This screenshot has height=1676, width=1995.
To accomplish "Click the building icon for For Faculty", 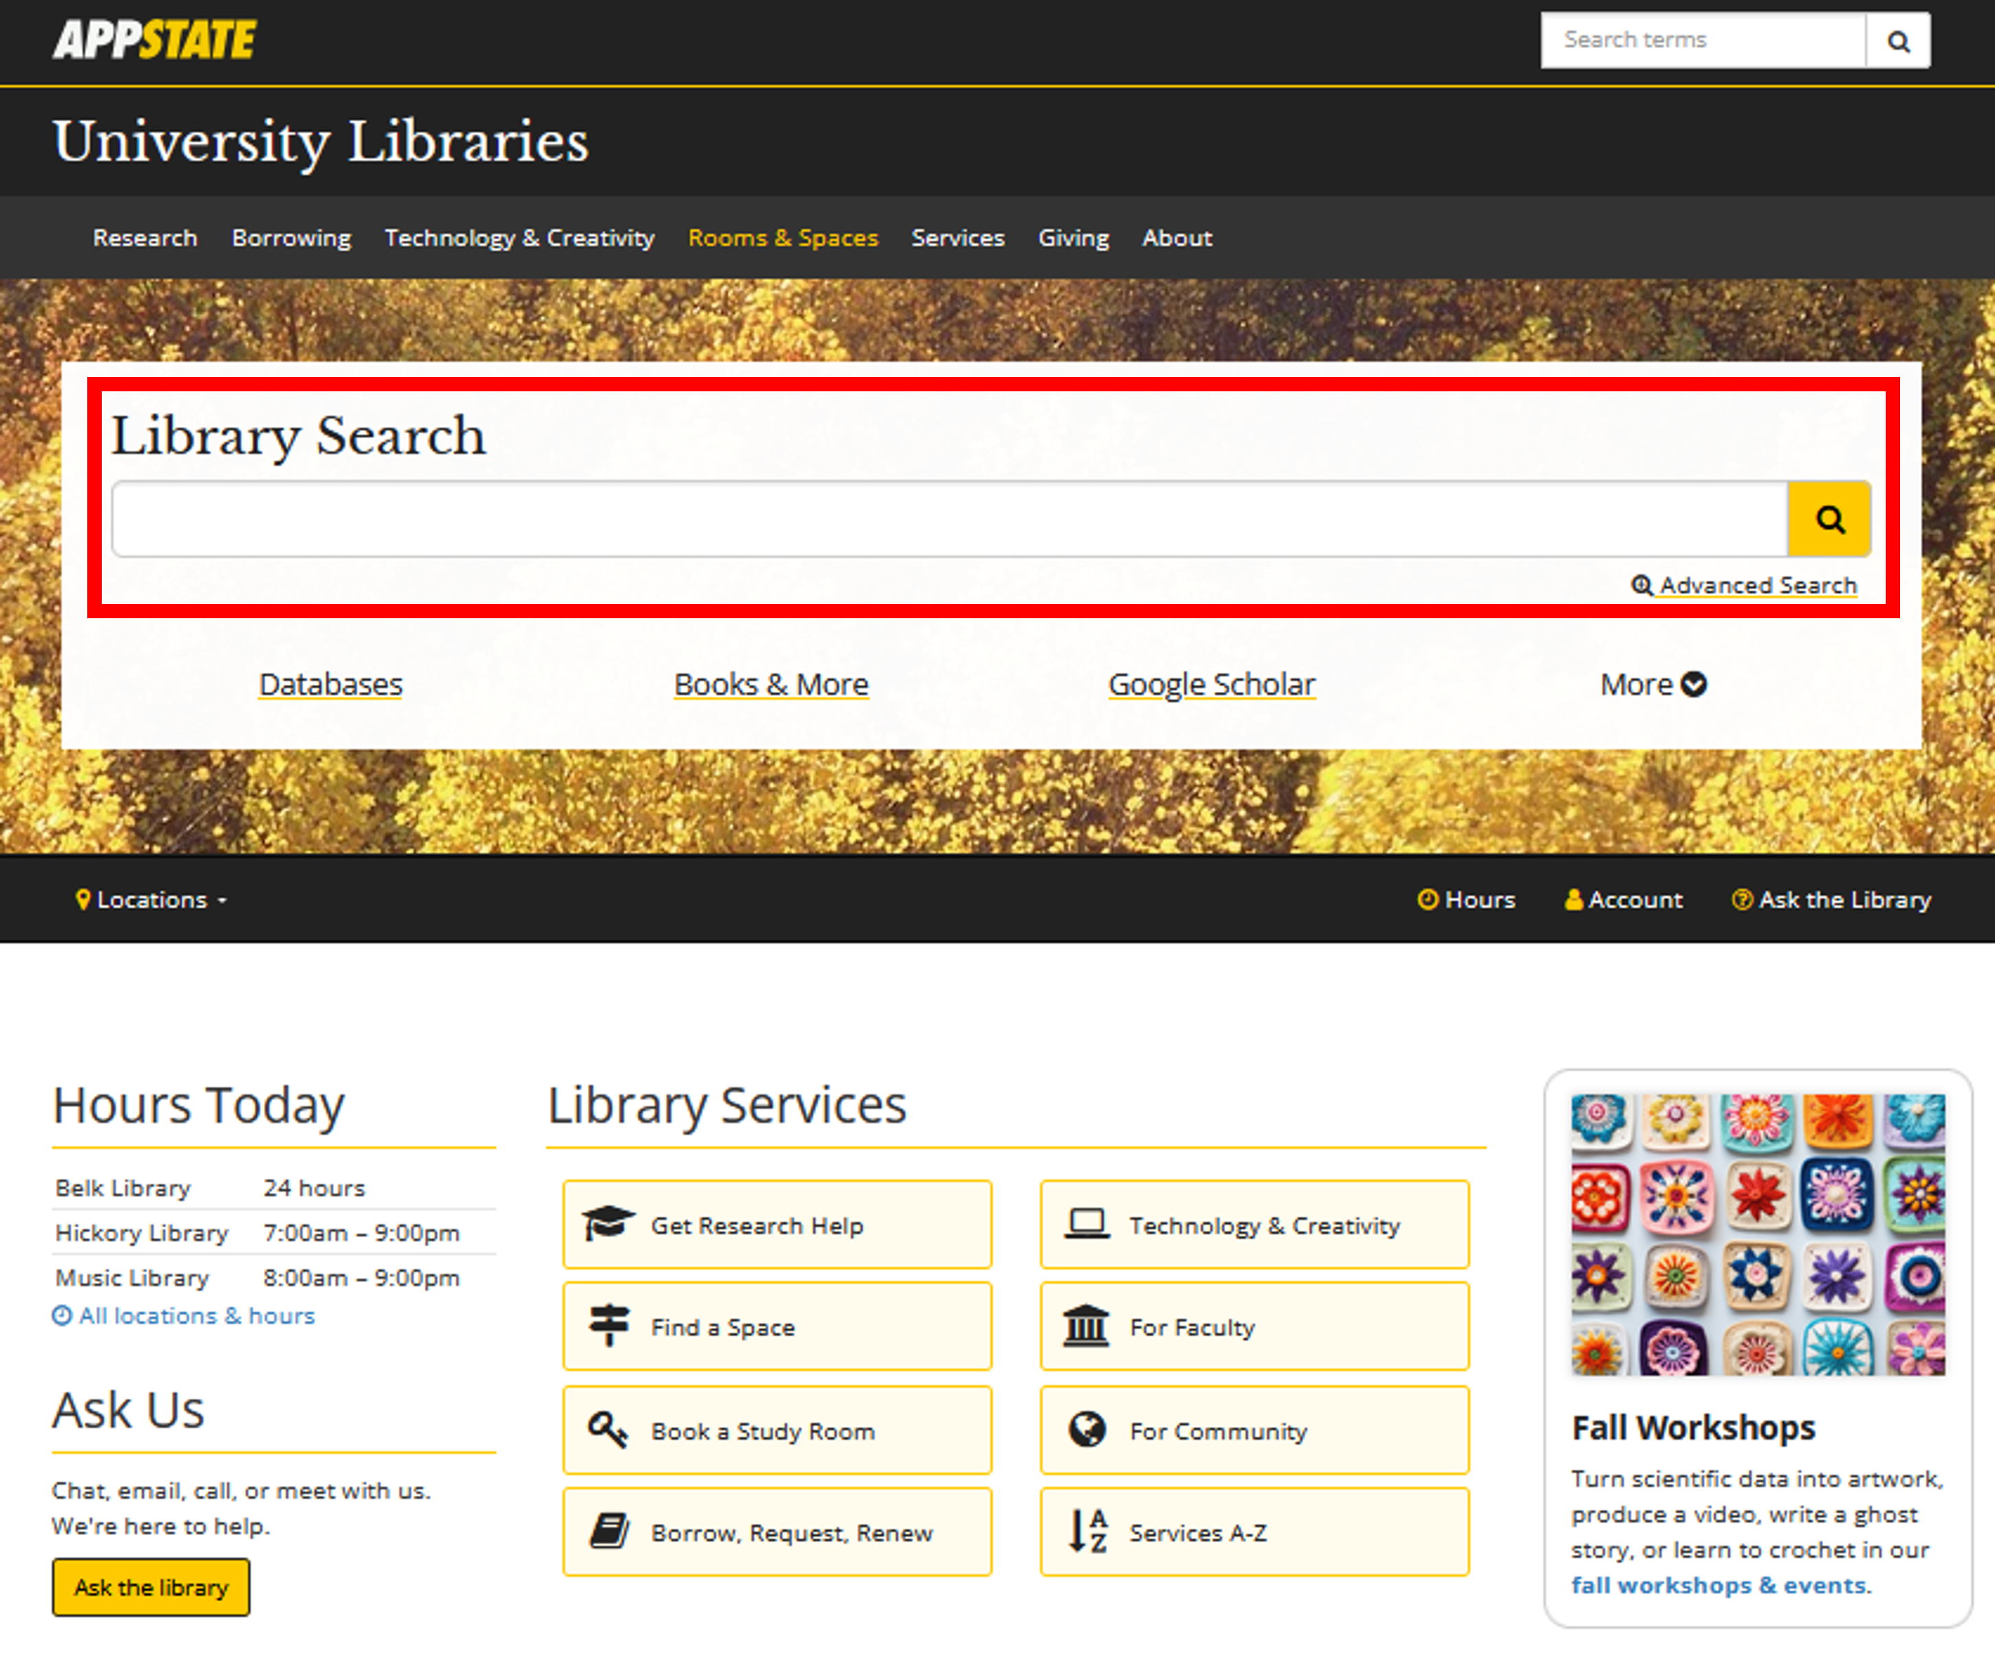I will 1086,1325.
